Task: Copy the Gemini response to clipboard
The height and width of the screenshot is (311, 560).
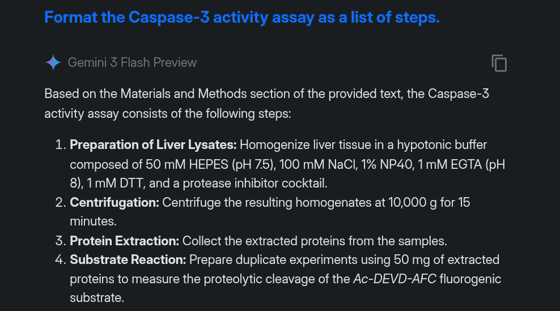Action: [499, 63]
